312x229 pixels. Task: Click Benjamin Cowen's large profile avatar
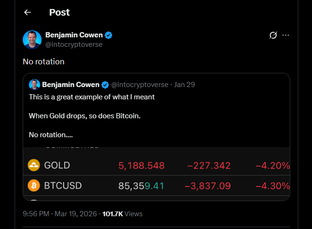click(x=32, y=40)
